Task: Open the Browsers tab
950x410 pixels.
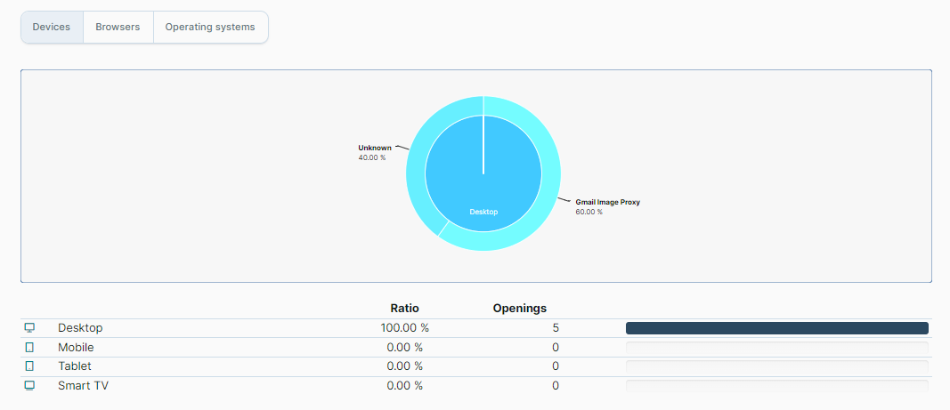Action: pyautogui.click(x=118, y=28)
